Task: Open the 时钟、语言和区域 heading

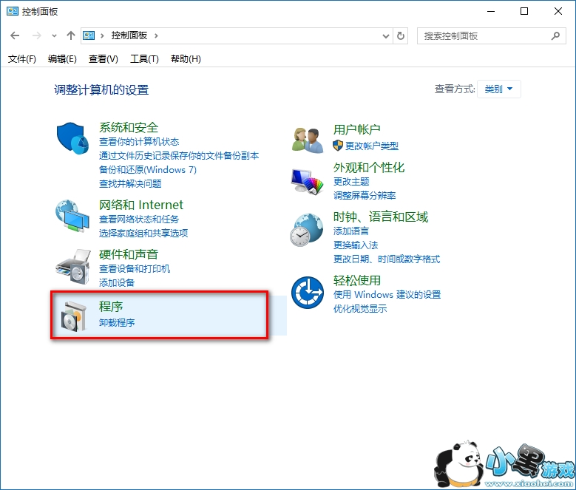Action: (381, 217)
